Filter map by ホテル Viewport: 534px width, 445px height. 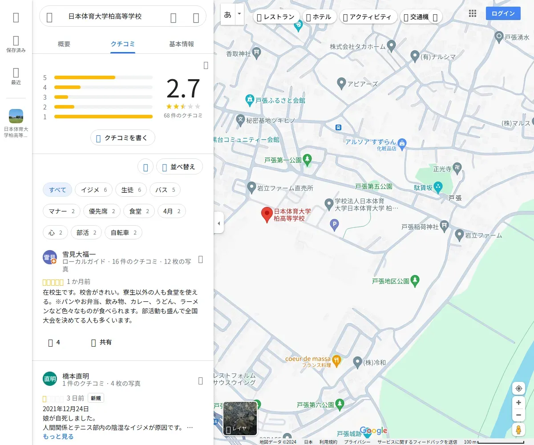click(319, 17)
